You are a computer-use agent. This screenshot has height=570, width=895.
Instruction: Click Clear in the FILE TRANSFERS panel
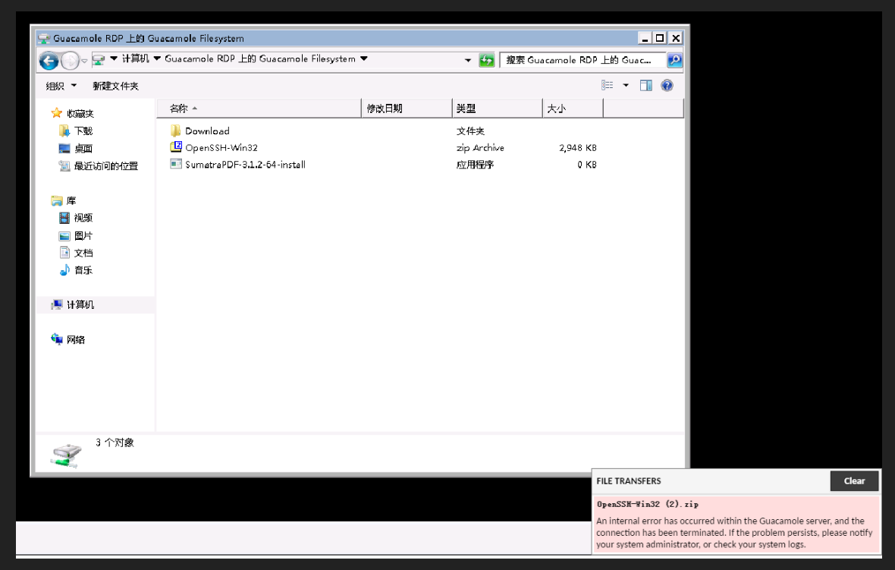tap(854, 480)
